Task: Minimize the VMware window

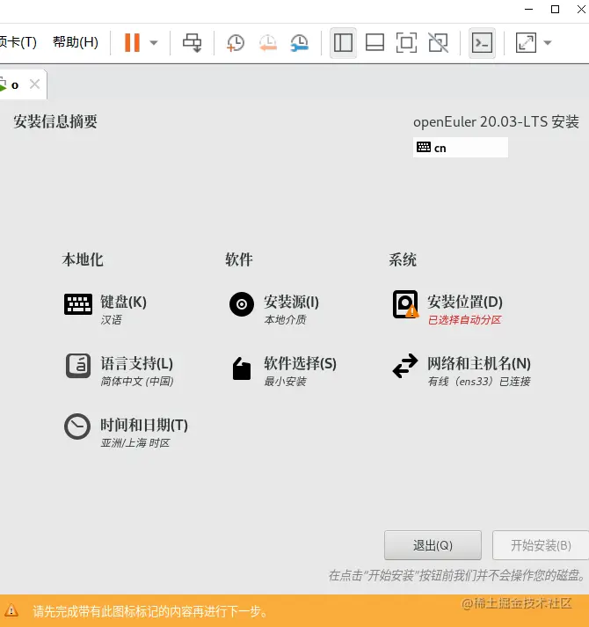Action: coord(528,9)
